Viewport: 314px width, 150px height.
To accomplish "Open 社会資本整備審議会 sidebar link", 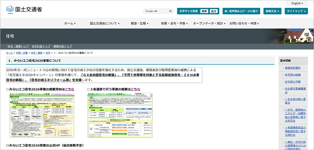I will click(295, 91).
